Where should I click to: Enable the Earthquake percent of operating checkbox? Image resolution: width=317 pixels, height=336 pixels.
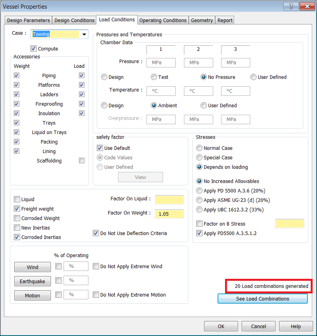[58, 280]
